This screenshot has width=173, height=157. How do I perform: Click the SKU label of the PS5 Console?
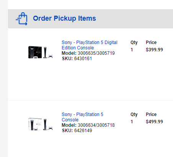(67, 131)
